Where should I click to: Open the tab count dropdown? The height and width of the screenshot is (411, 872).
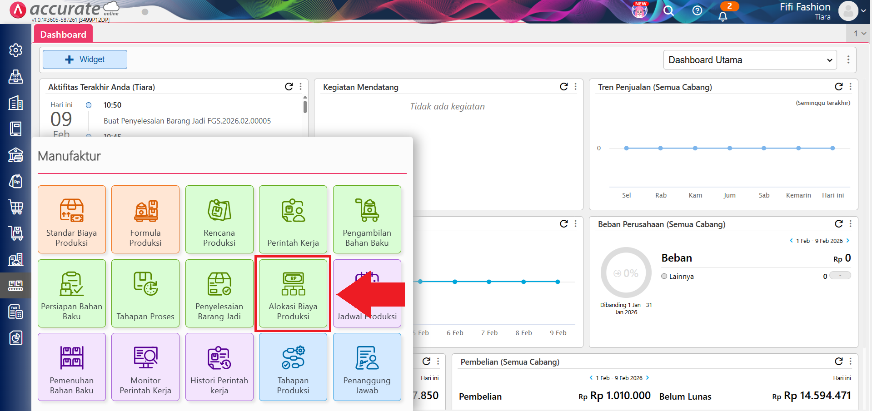[859, 34]
